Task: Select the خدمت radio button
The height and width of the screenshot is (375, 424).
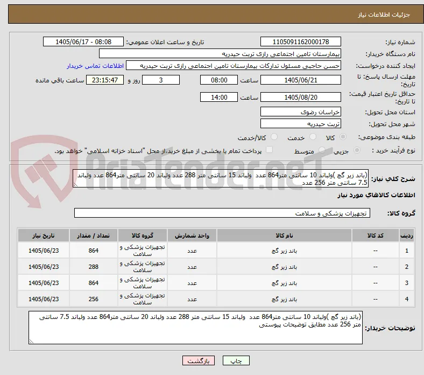Action: (313, 137)
